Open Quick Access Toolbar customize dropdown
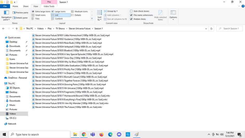This screenshot has width=245, height=138. pyautogui.click(x=15, y=2)
